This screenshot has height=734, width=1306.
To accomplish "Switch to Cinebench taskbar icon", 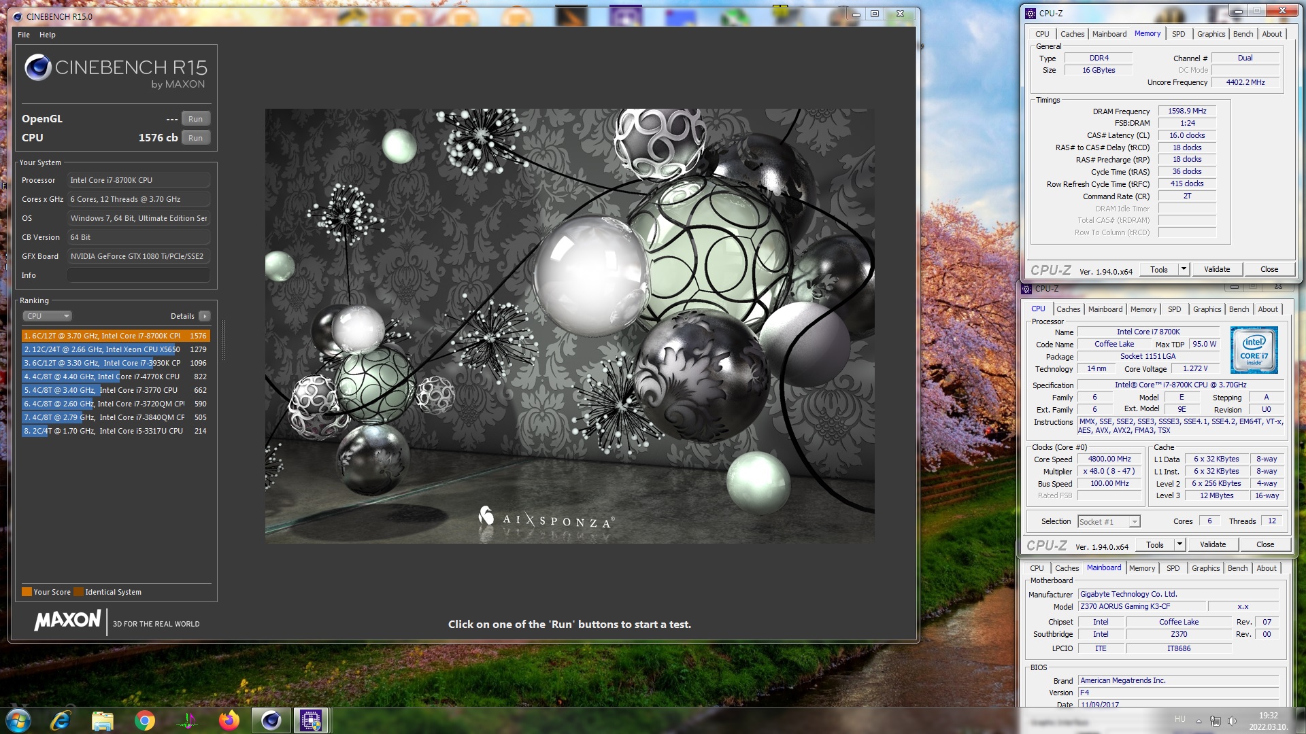I will tap(271, 720).
